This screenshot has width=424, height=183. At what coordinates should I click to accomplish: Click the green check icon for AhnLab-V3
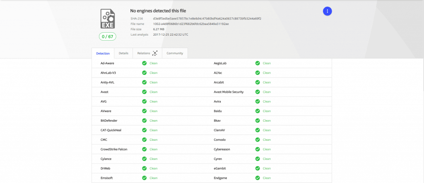(x=145, y=73)
